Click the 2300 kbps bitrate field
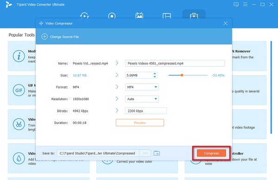 click(146, 111)
